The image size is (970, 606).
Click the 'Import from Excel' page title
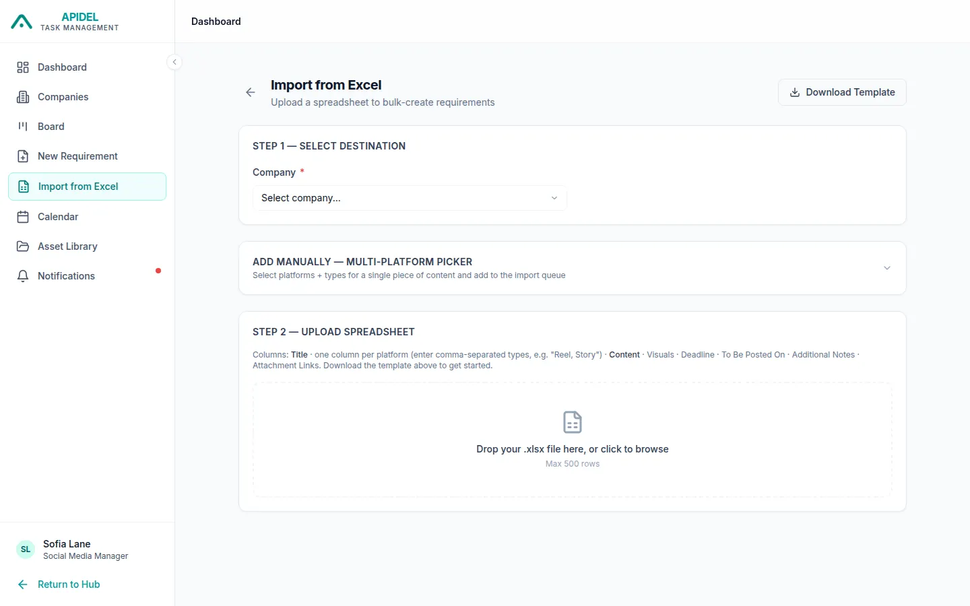[x=326, y=85]
